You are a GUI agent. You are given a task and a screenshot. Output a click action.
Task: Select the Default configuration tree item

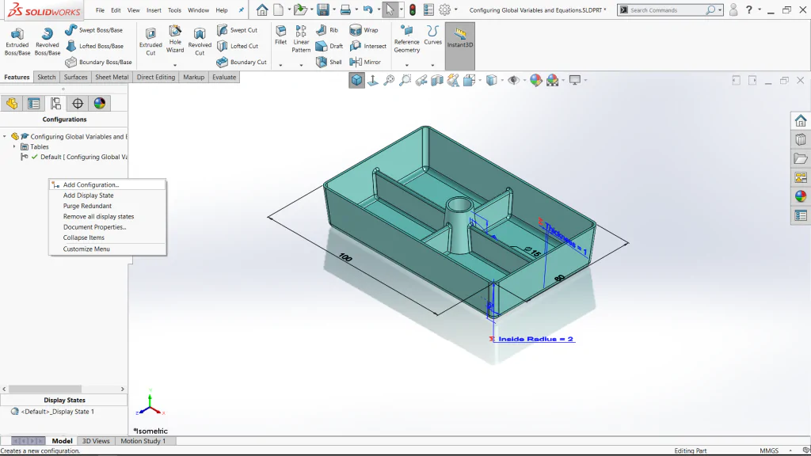point(74,157)
